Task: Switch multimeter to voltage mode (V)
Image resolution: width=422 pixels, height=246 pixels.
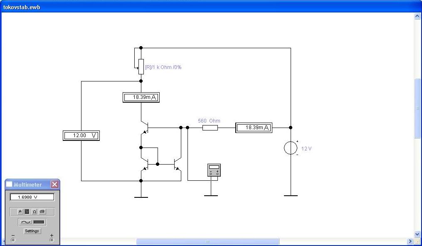Action: point(27,212)
